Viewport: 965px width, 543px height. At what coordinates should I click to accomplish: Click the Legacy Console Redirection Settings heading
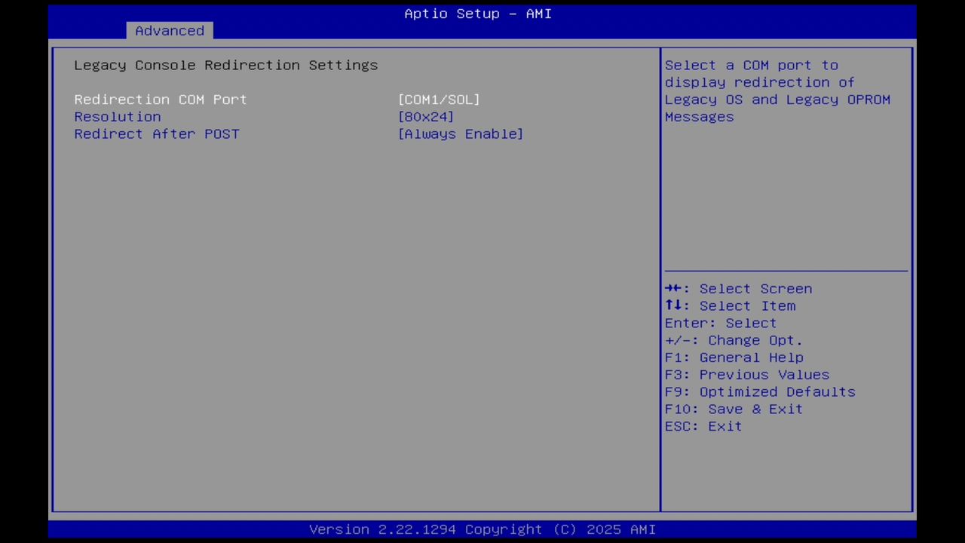pos(225,65)
